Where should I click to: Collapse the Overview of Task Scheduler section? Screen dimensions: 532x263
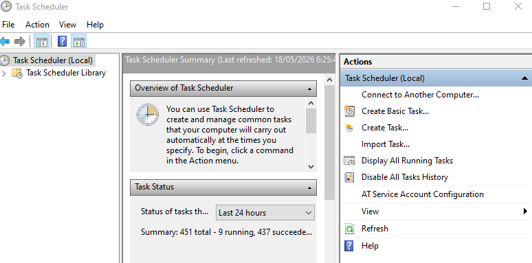click(309, 89)
